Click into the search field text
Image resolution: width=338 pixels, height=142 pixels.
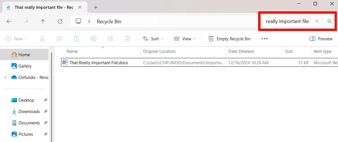287,21
